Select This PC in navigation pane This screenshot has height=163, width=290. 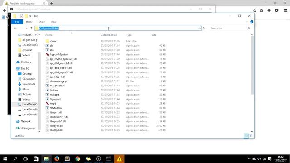point(23,68)
